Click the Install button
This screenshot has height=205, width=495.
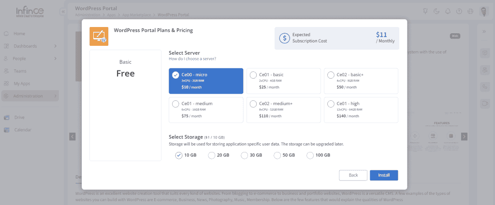click(384, 176)
